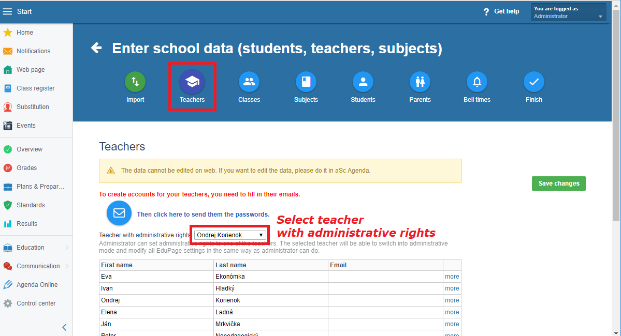Screen dimensions: 621x336
Task: Open the Parents step icon
Action: tap(420, 82)
